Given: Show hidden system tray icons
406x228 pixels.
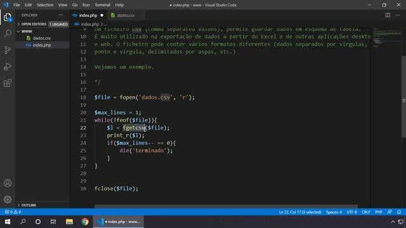Looking at the screenshot, I should click(393, 222).
